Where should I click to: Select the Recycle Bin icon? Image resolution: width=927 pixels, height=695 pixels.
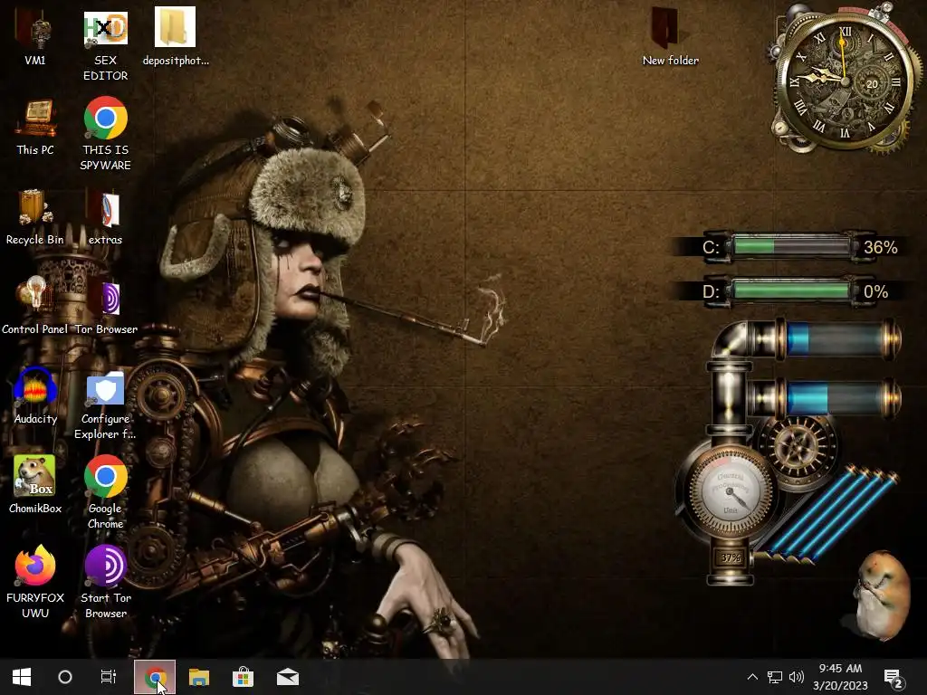[35, 216]
